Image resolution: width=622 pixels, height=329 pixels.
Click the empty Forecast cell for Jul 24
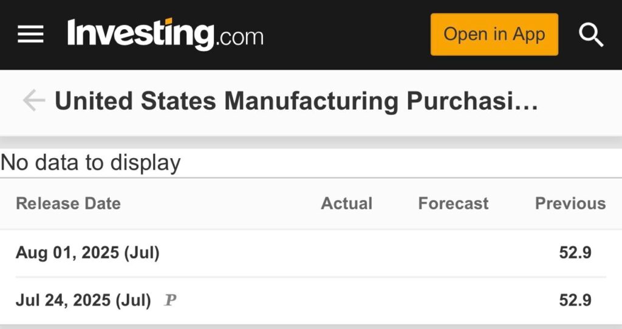click(453, 300)
